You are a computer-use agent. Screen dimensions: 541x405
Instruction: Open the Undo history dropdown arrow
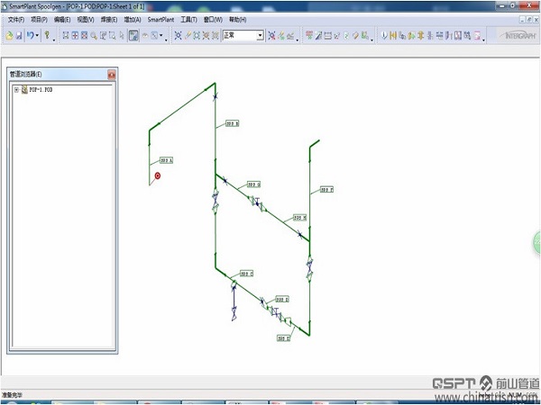[37, 35]
